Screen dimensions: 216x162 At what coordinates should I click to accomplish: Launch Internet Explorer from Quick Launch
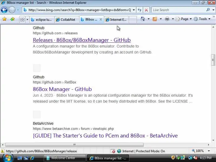click(x=32, y=158)
